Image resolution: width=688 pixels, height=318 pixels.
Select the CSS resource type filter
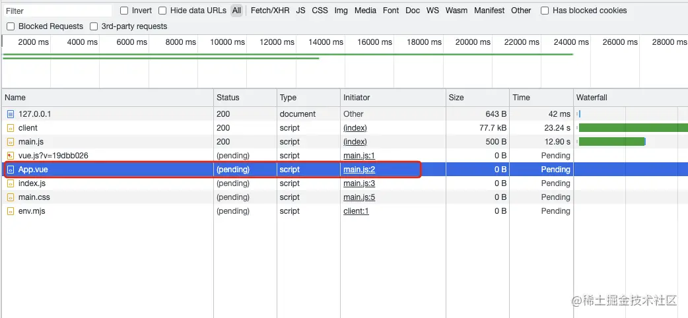click(x=320, y=11)
